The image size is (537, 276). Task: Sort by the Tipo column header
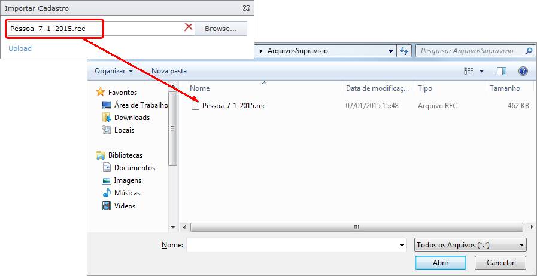pos(425,88)
